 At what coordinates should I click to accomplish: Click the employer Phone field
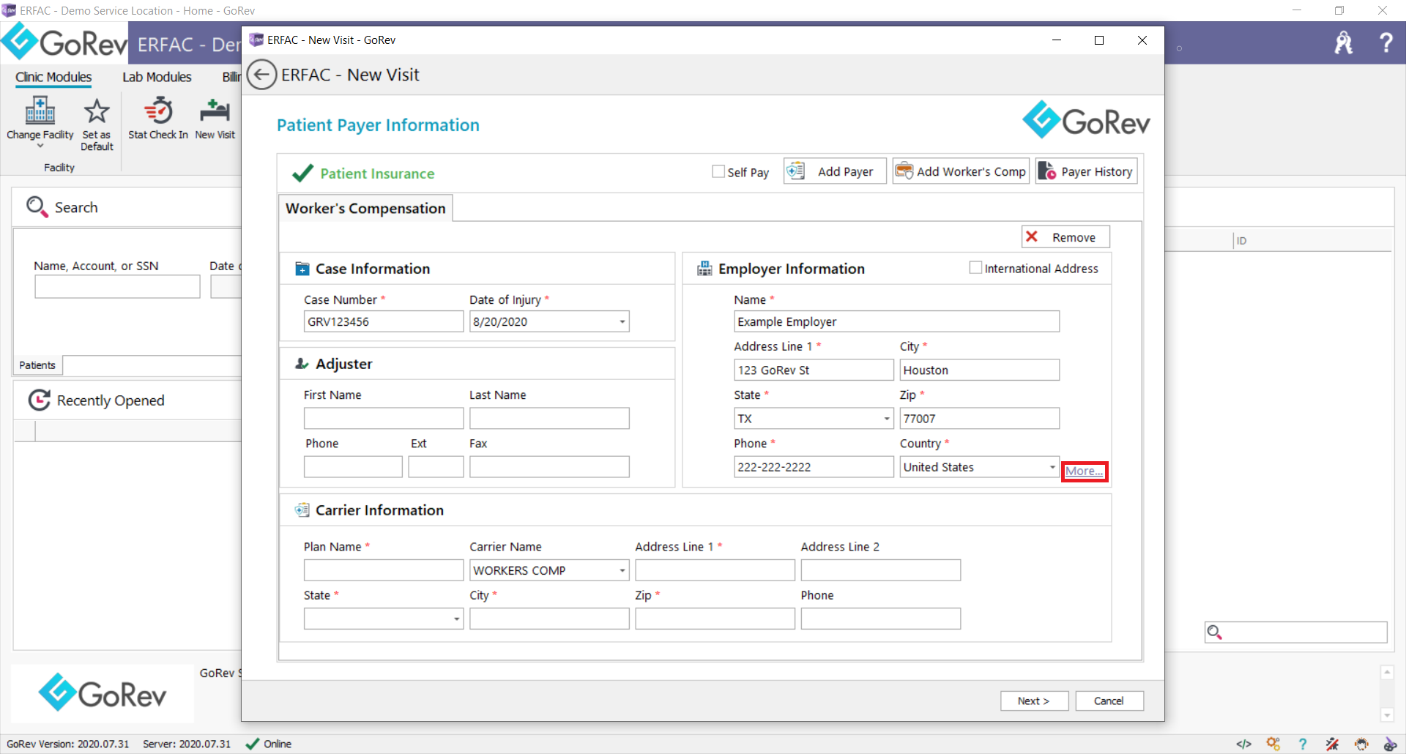click(814, 467)
